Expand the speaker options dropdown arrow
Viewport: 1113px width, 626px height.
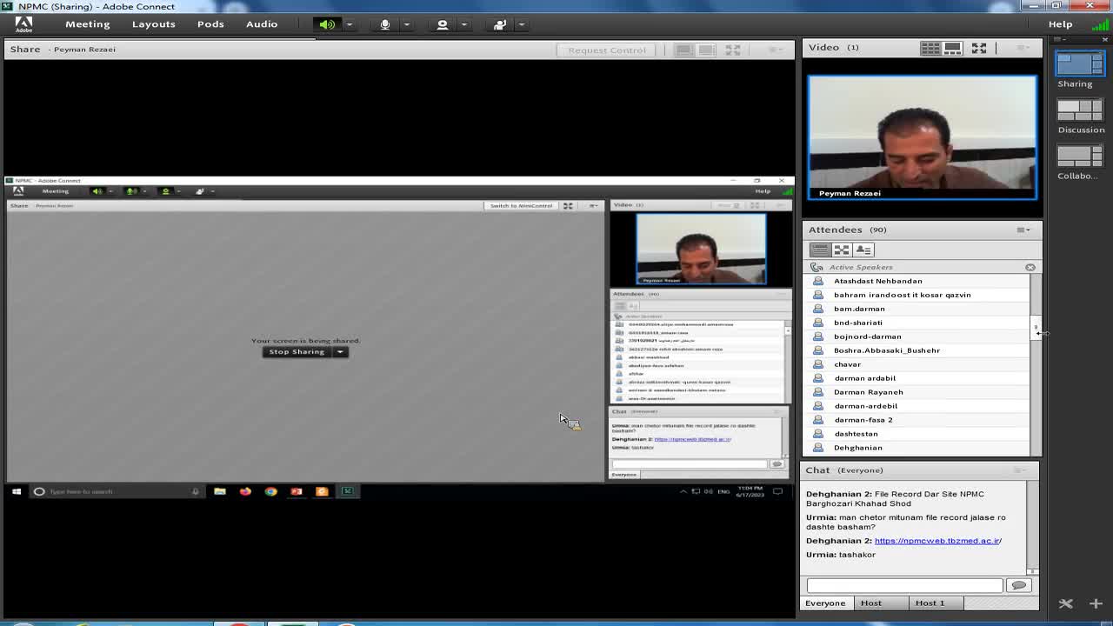coord(350,24)
